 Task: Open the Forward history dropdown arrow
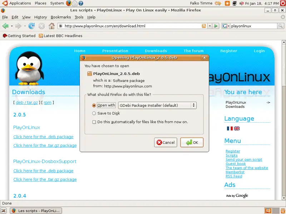(25, 26)
